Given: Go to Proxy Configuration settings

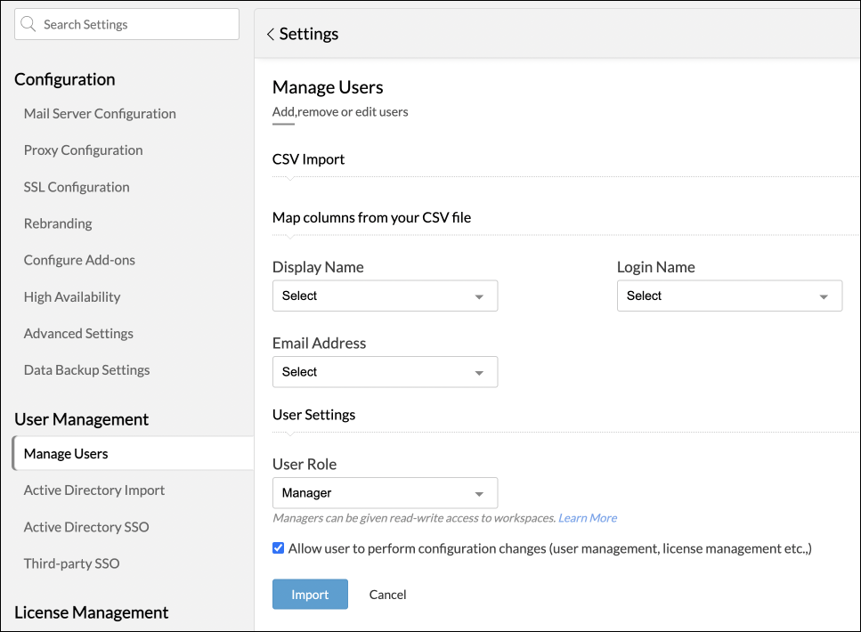Looking at the screenshot, I should (x=84, y=150).
